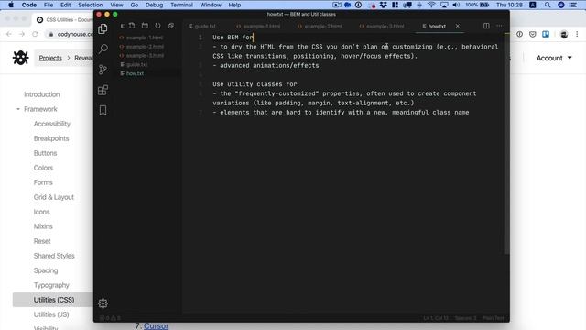Click the Plain Text language mode in status bar
586x330 pixels.
point(494,318)
